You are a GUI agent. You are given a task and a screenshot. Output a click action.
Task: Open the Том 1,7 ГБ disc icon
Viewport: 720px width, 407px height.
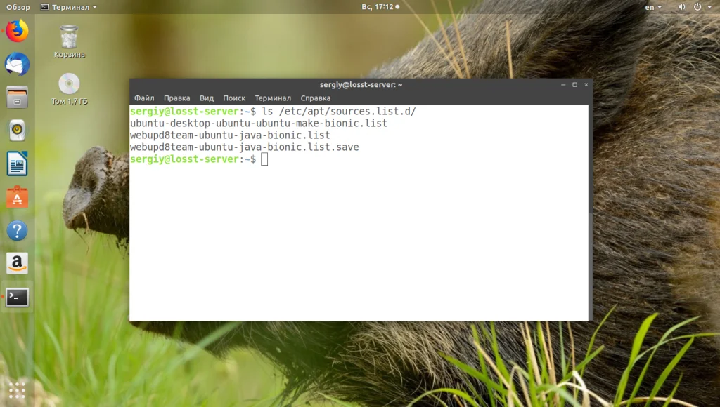point(70,89)
